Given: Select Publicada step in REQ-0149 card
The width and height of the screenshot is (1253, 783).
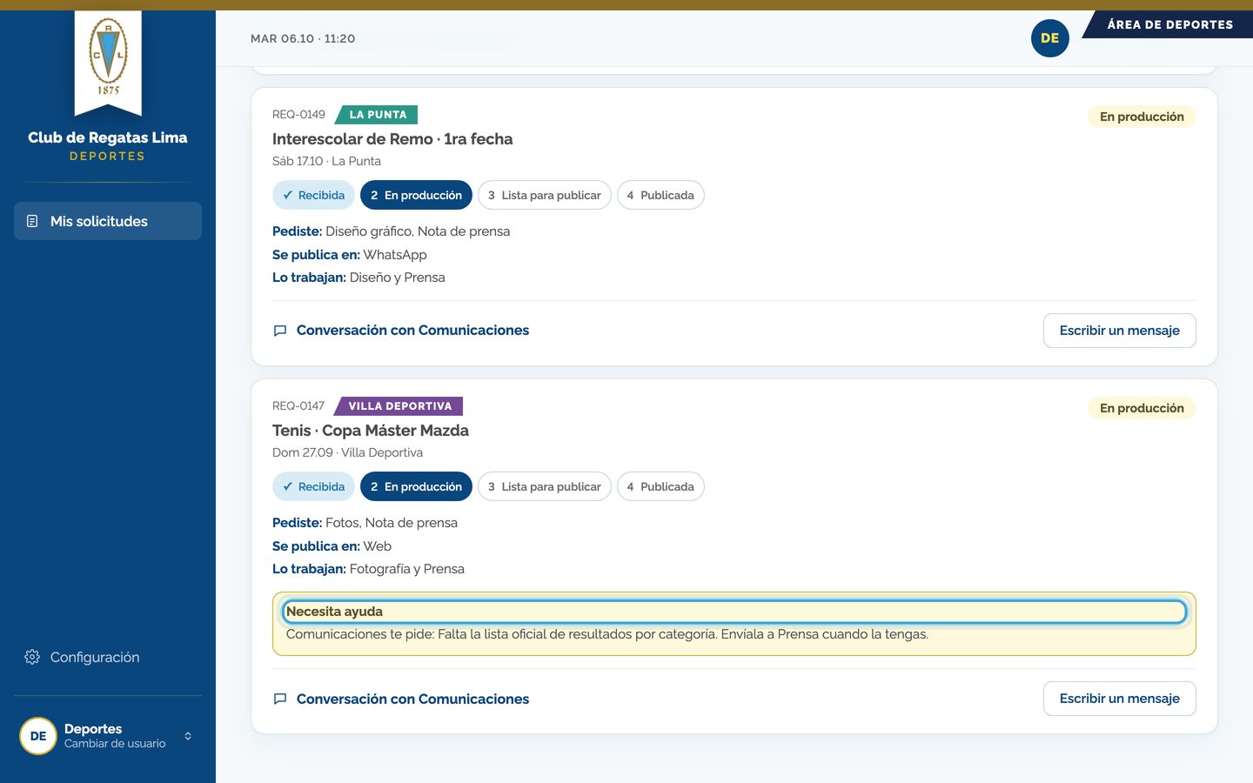Looking at the screenshot, I should [660, 195].
